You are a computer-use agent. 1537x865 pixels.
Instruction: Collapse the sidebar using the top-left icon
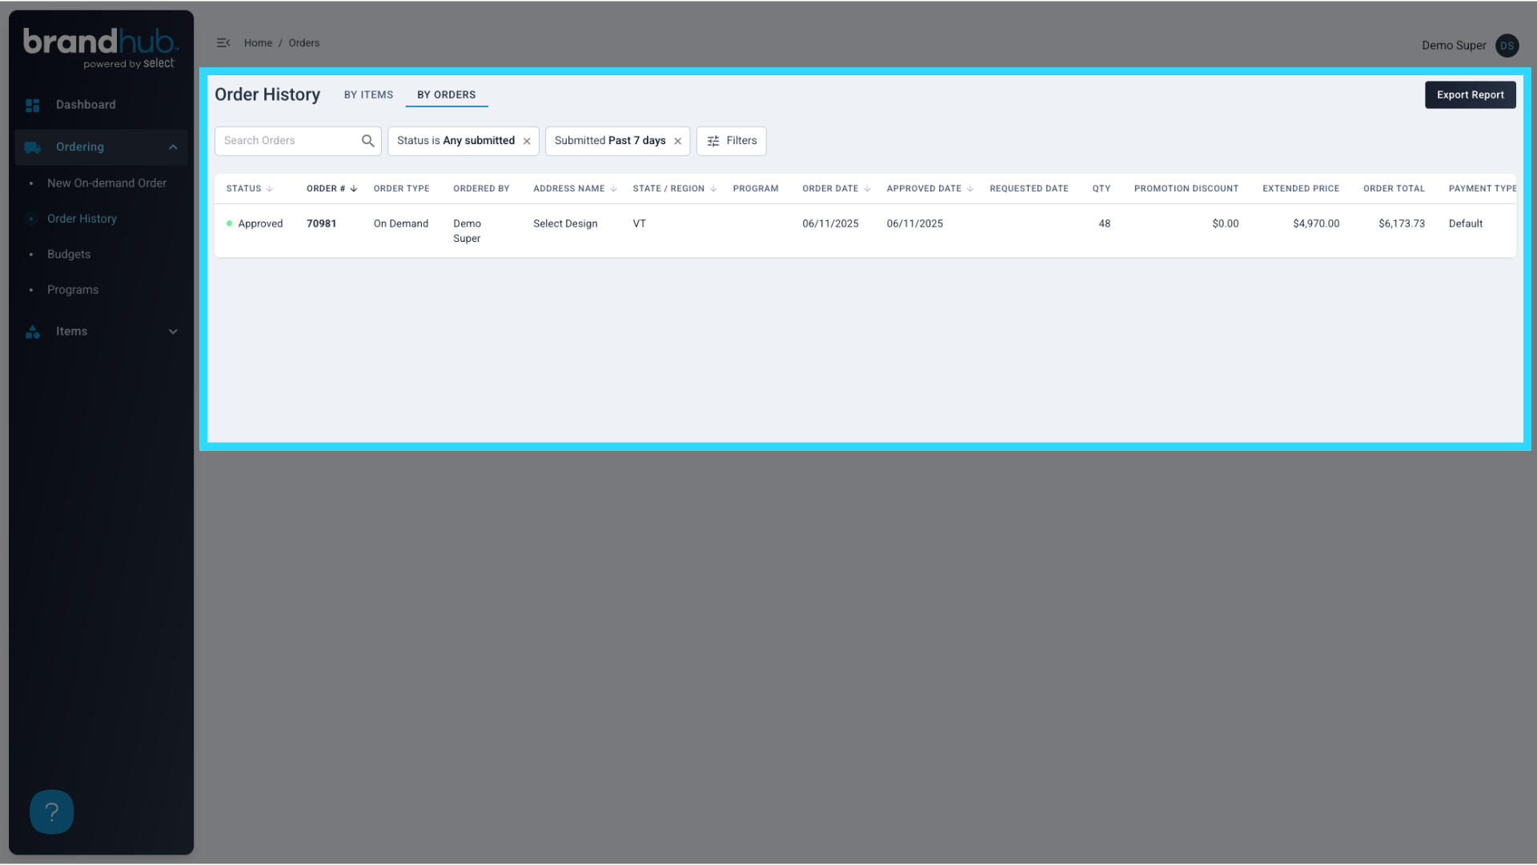point(223,42)
